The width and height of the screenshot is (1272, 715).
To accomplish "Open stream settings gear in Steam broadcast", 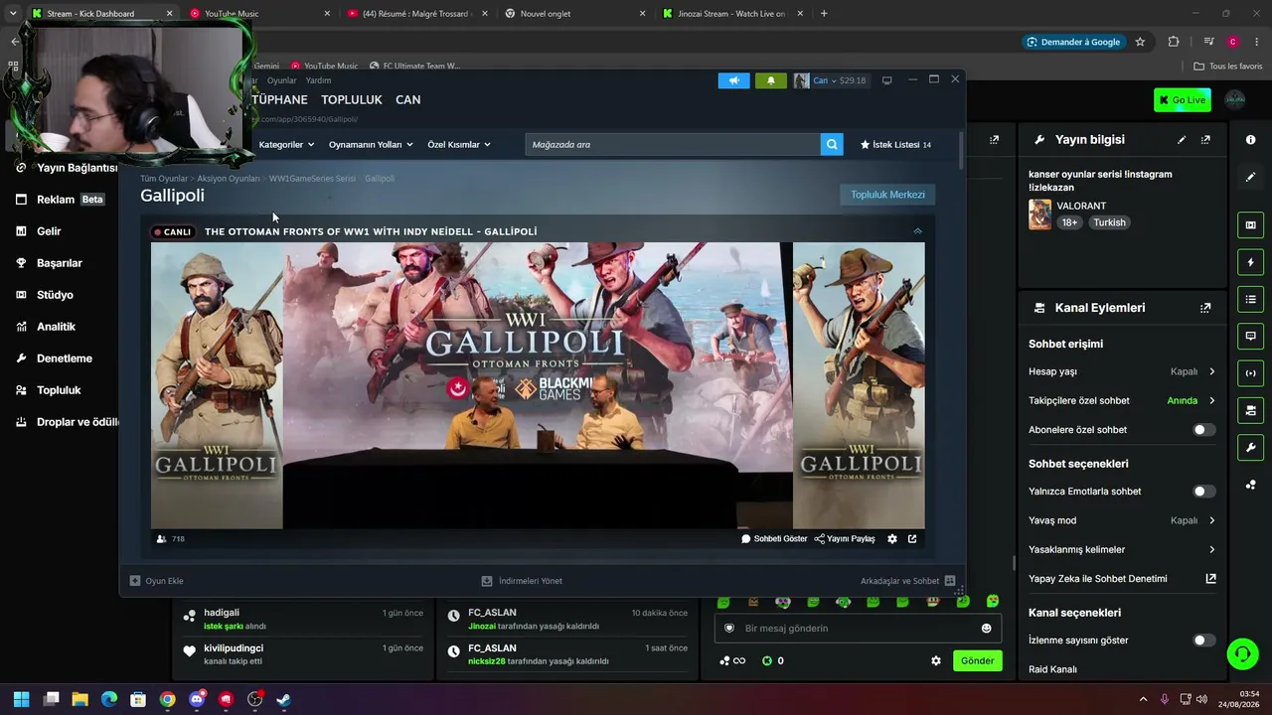I will [892, 539].
